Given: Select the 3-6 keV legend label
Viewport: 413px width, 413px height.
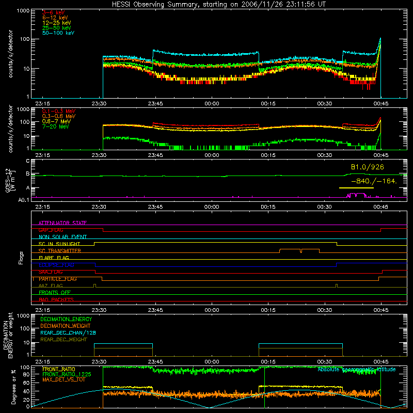Looking at the screenshot, I should 53,12.
